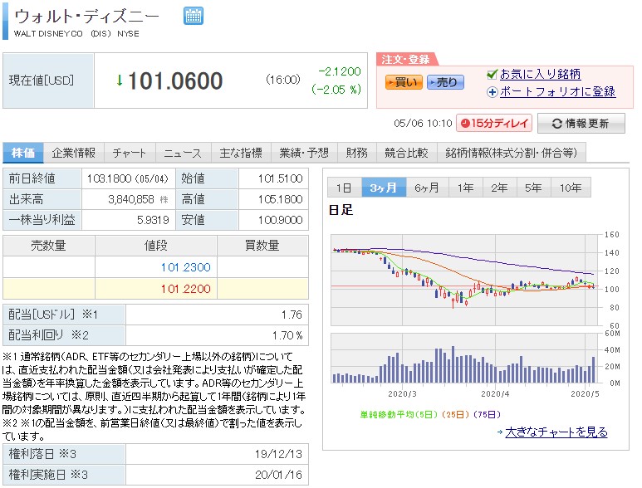Click the 注文・登録 panel header
The image size is (642, 488).
406,59
